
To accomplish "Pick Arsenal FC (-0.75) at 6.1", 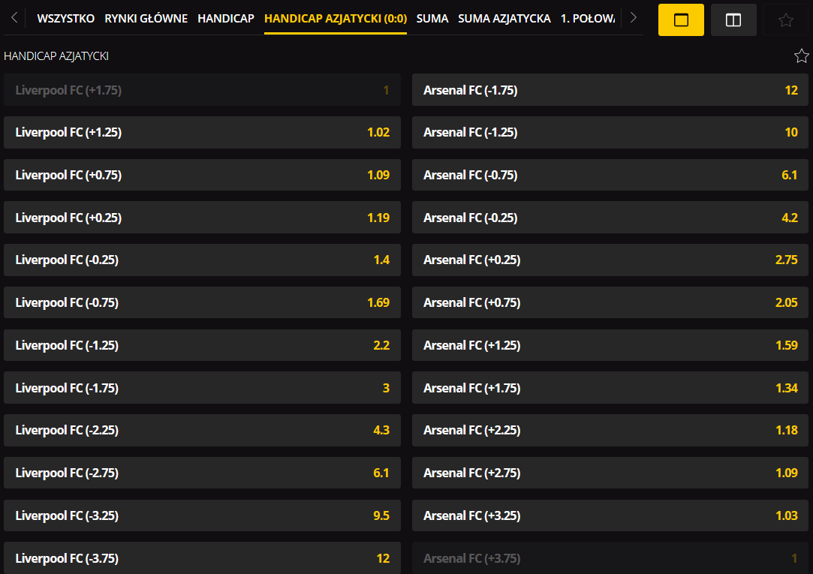I will coord(610,175).
